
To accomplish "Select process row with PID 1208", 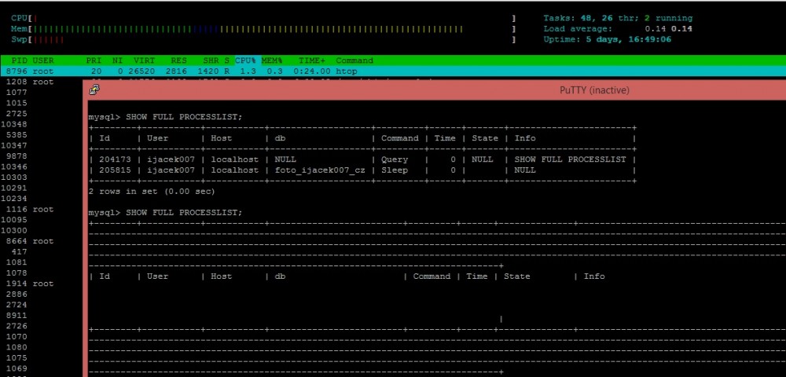I will click(30, 82).
